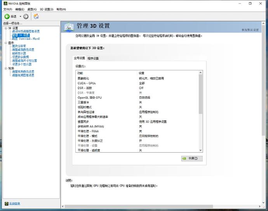268x211 pixels.
Task: Open 通过预览调整图像设置 in tree
Action: (x=26, y=31)
